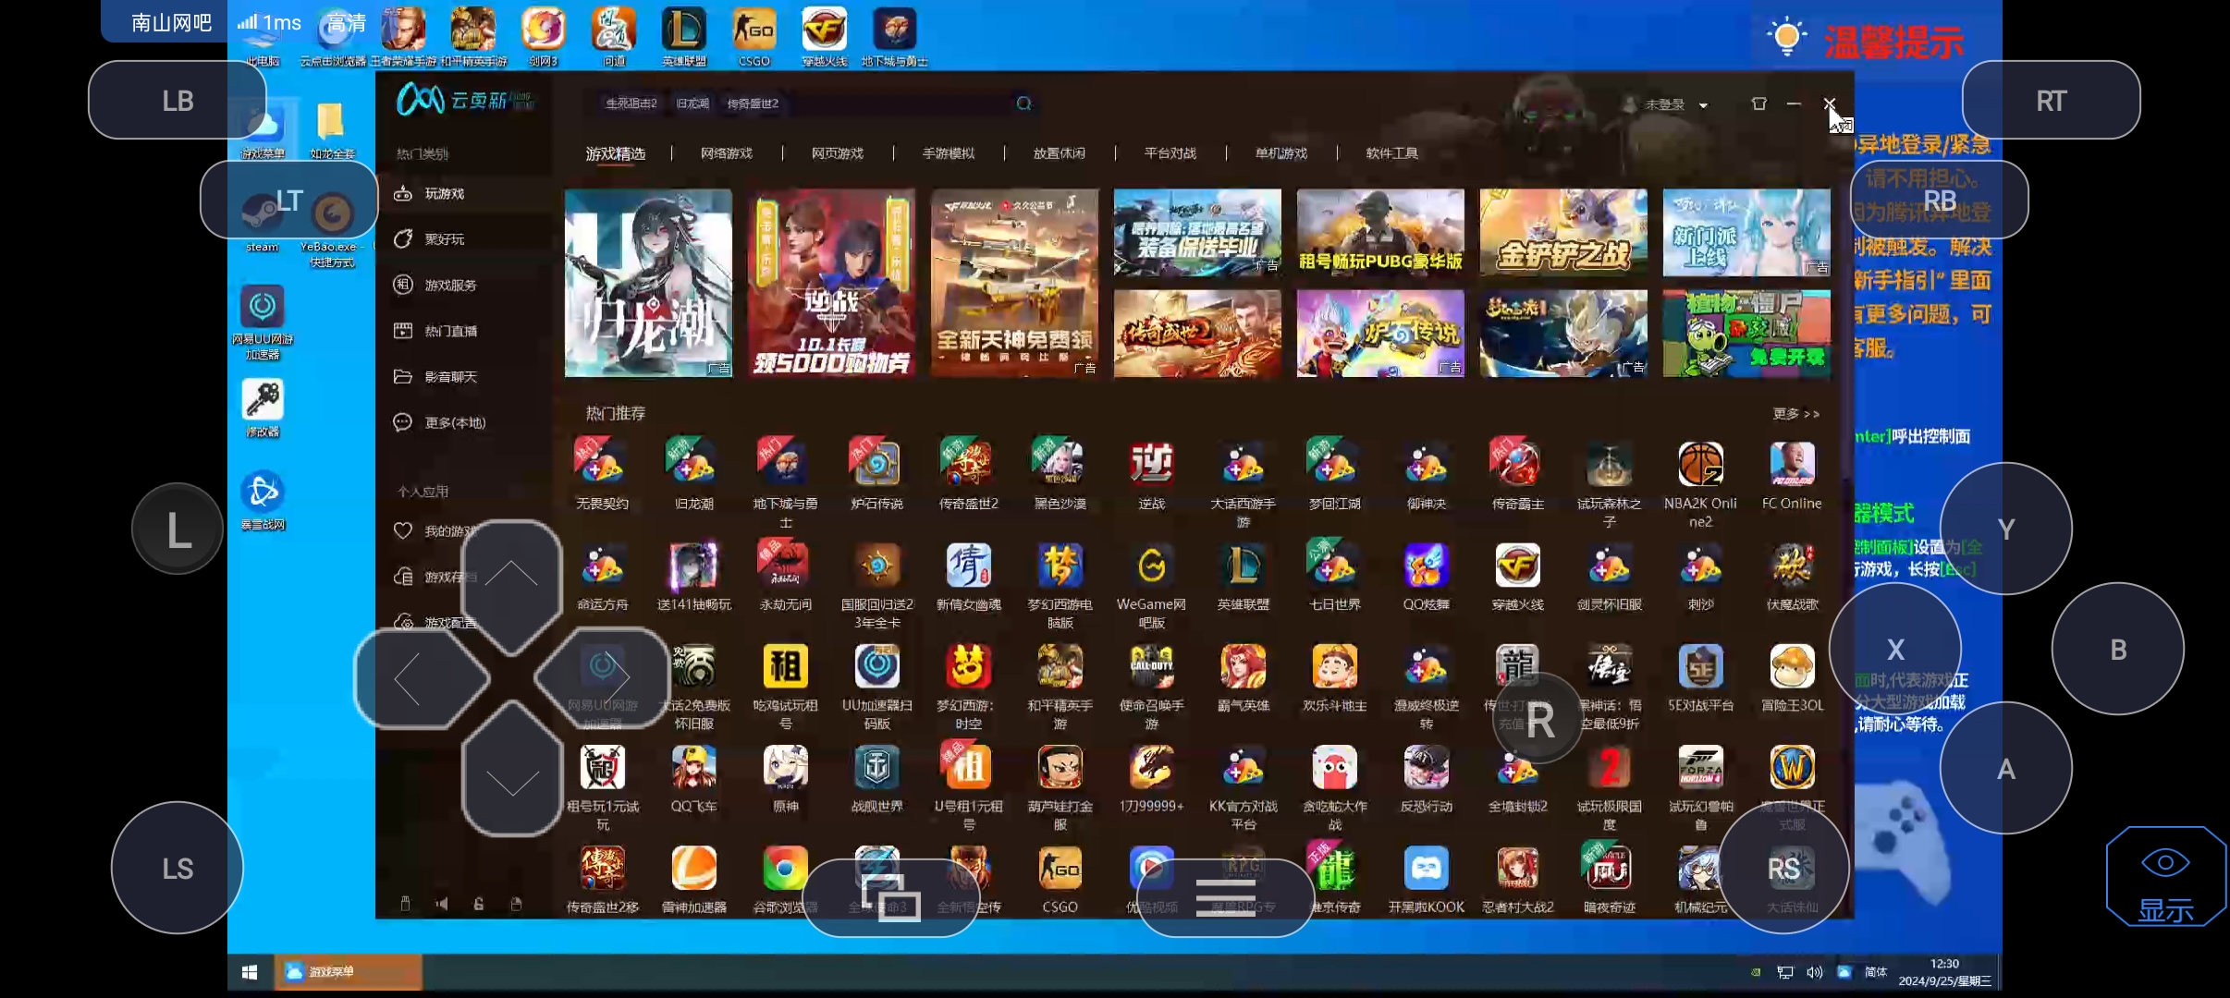Launch 穿越火线 from the top shortcut bar
Viewport: 2230px width, 998px height.
point(824,37)
